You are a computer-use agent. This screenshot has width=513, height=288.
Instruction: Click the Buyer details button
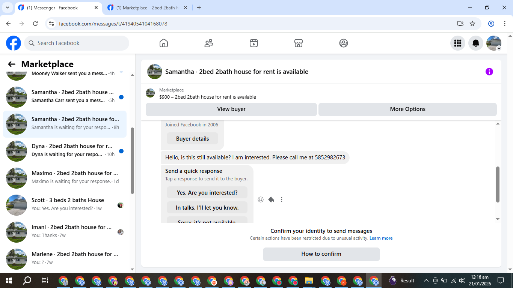pyautogui.click(x=192, y=139)
